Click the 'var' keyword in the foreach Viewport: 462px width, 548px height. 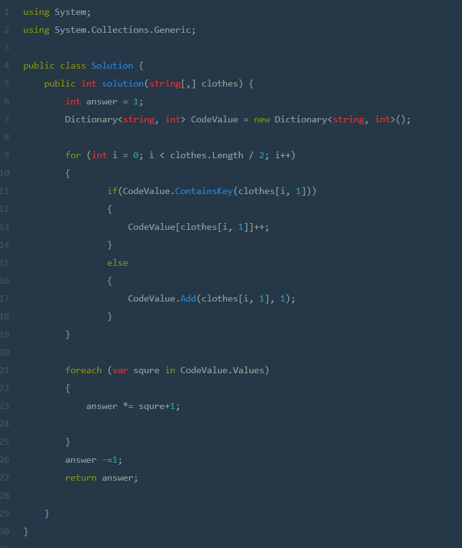(120, 371)
